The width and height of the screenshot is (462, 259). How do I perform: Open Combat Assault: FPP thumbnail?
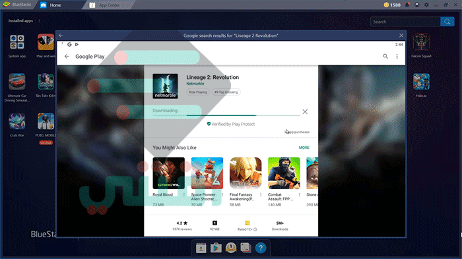[x=284, y=173]
